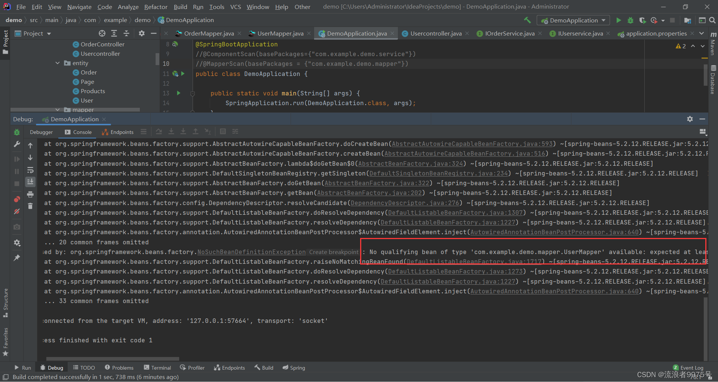718x382 pixels.
Task: Go to previous highlighted warning arrow
Action: click(693, 46)
